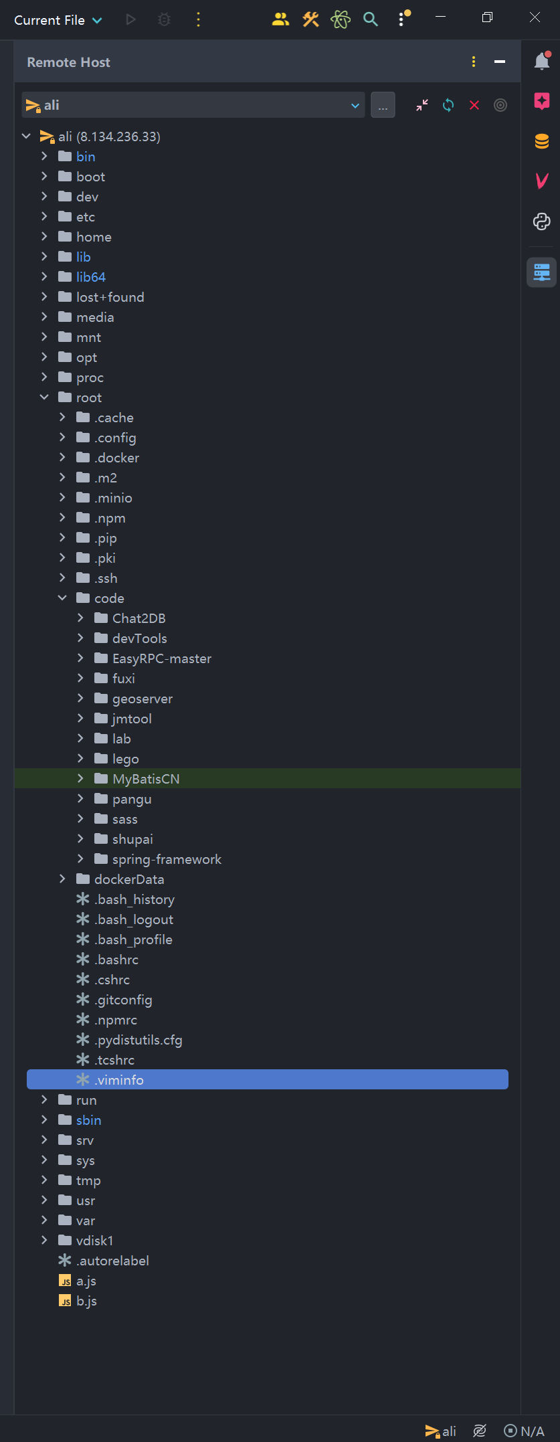Toggle the Remote Host sidebar button
This screenshot has width=560, height=1442.
(542, 272)
